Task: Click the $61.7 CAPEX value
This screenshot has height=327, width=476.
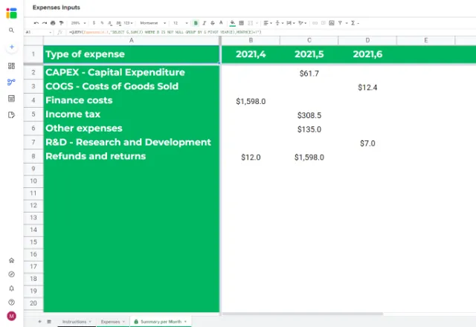Action: click(309, 74)
